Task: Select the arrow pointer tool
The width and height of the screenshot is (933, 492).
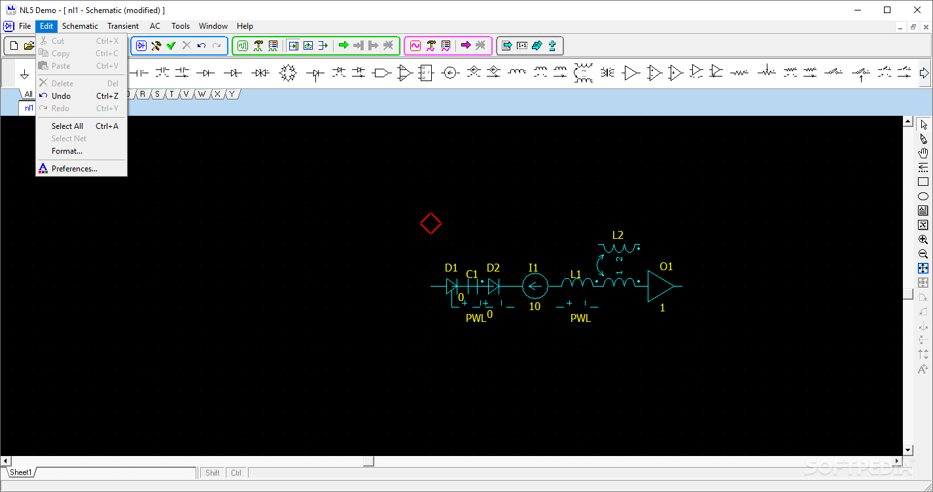Action: tap(923, 124)
